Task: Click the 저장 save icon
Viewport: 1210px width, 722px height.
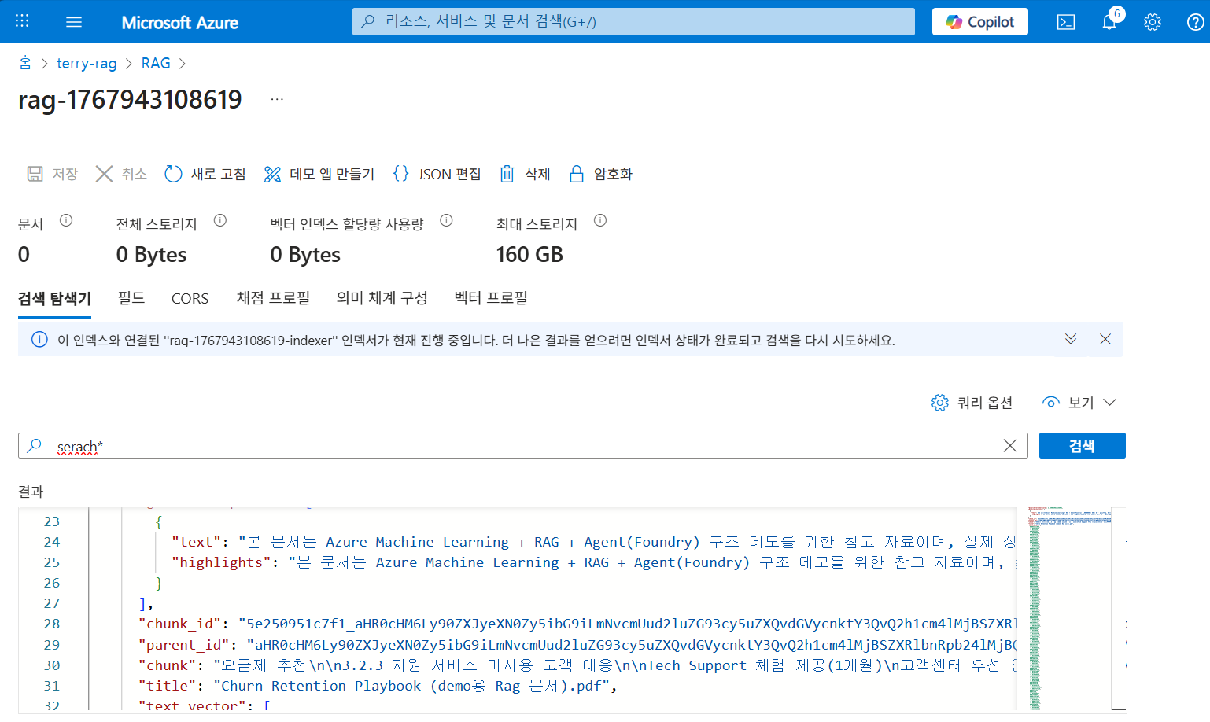Action: 35,174
